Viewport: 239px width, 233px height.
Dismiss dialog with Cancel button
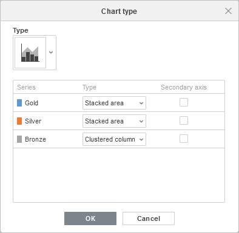click(149, 218)
